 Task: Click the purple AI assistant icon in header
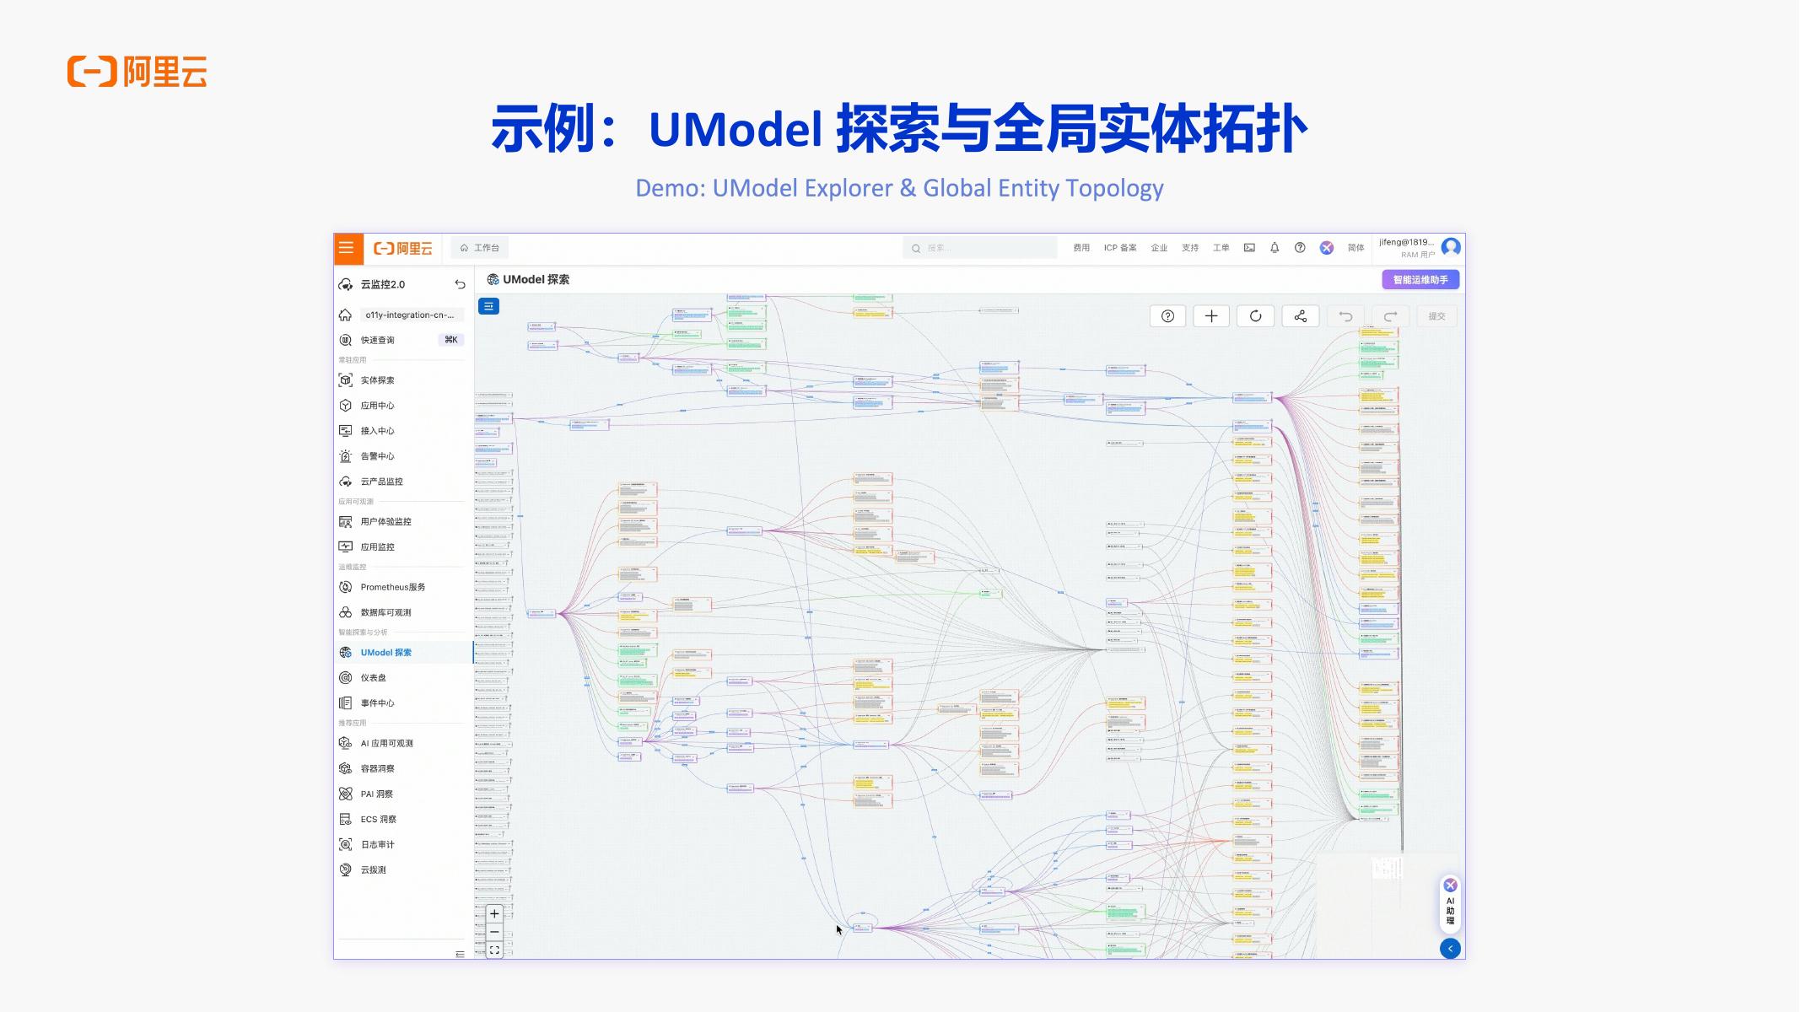click(x=1327, y=248)
